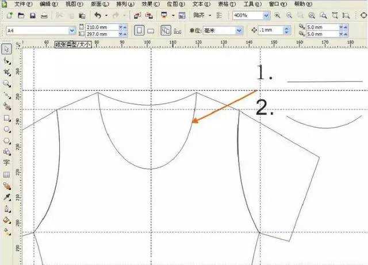The height and width of the screenshot is (265, 368).
Task: Click the page width 210.0 mm field
Action: click(101, 26)
